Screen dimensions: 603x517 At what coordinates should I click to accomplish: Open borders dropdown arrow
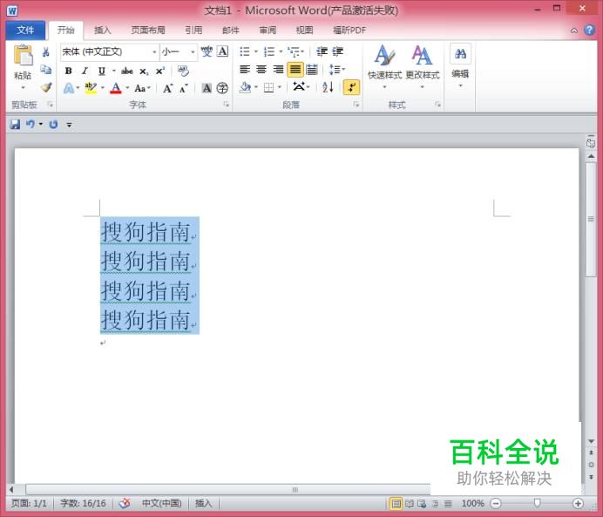[x=280, y=88]
